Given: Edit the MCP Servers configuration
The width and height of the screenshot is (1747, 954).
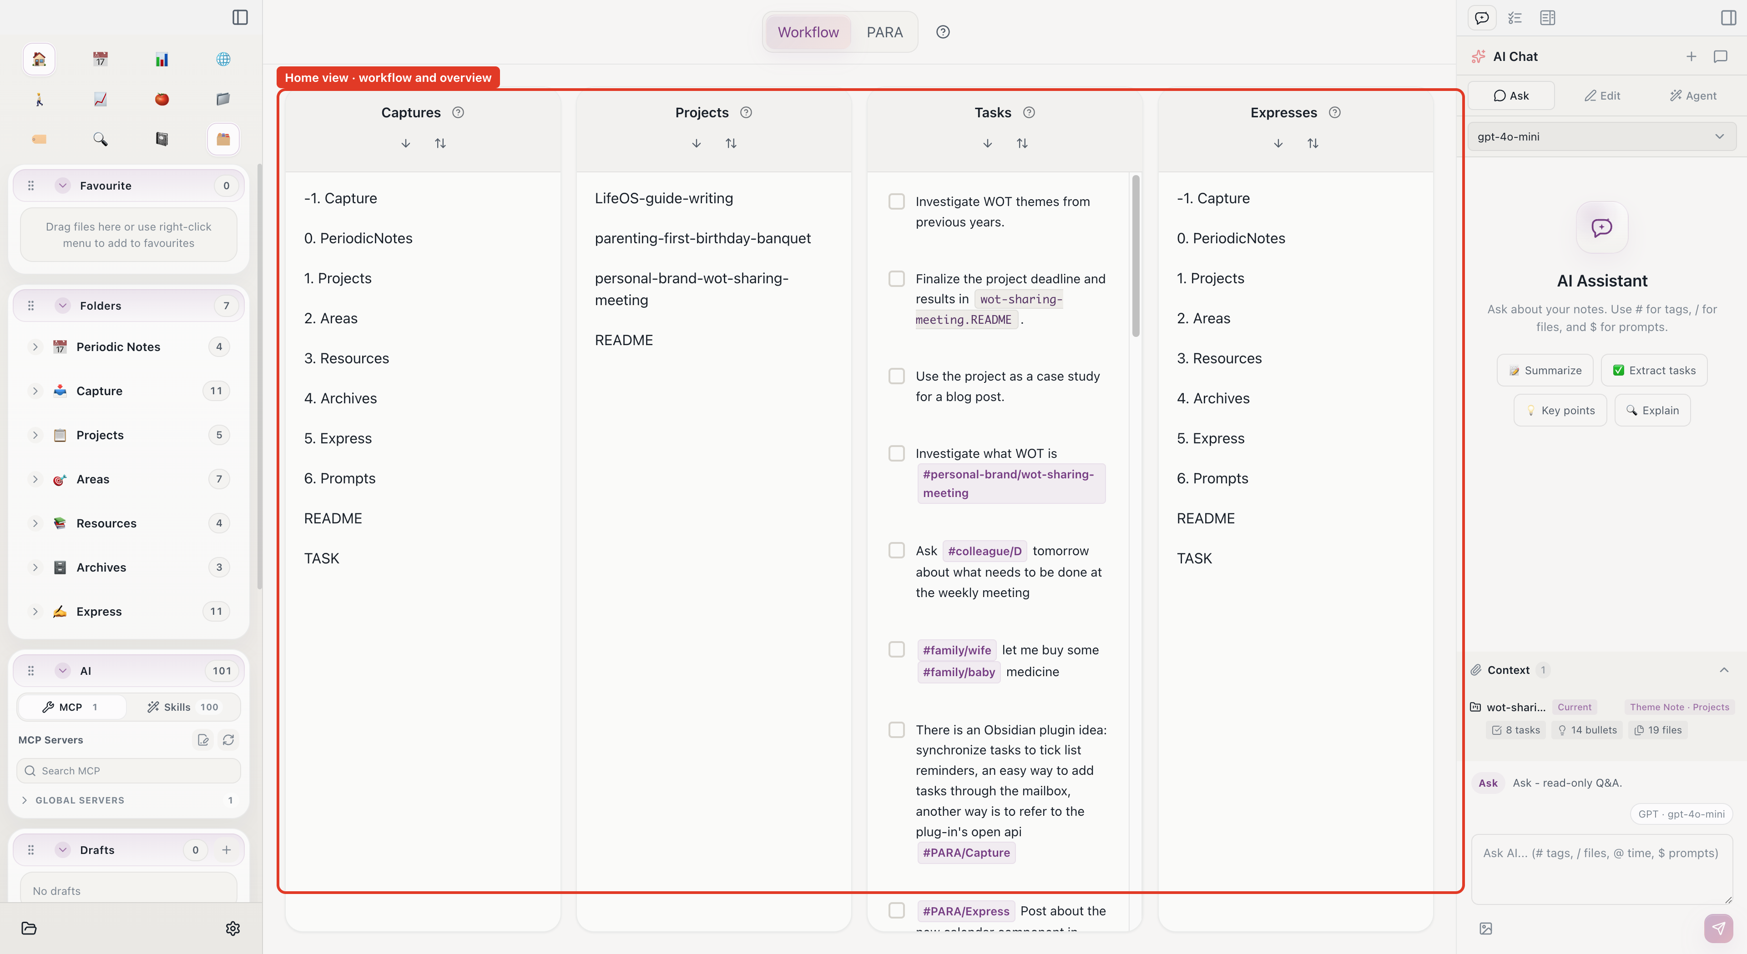Looking at the screenshot, I should tap(203, 740).
